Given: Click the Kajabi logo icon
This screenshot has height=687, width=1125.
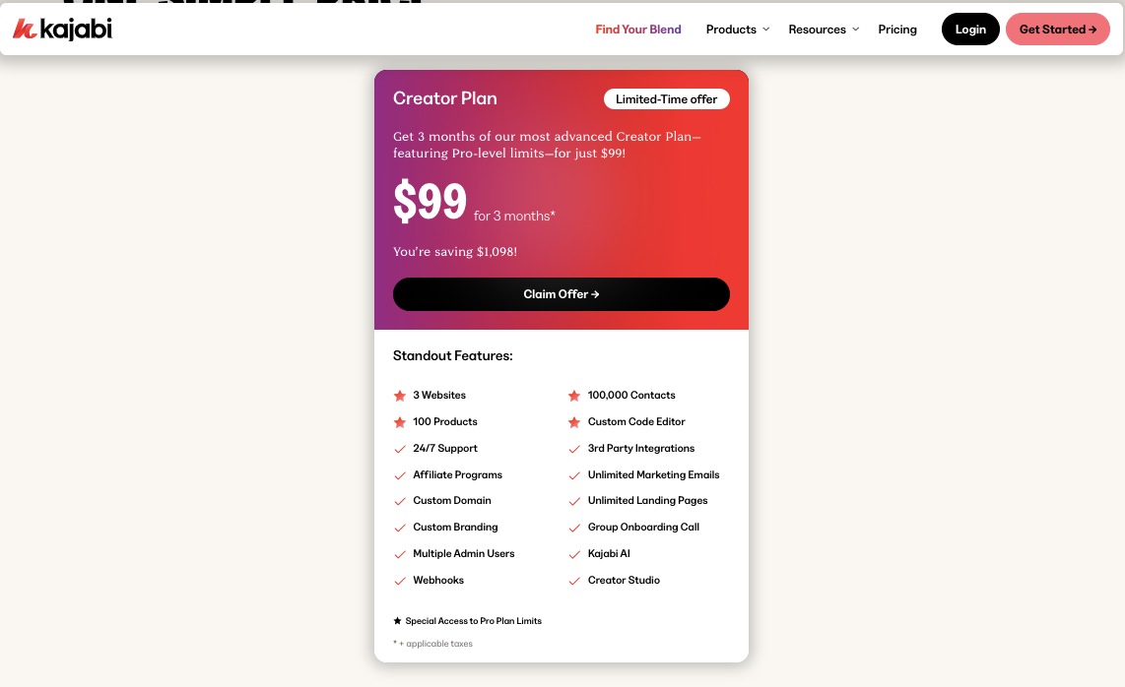Looking at the screenshot, I should point(25,29).
